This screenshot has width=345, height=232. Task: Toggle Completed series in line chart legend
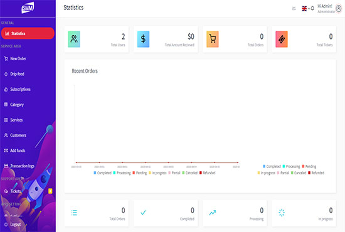pos(102,173)
